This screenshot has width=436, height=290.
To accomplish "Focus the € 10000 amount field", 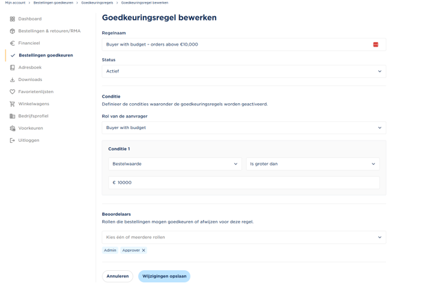I will [x=244, y=183].
